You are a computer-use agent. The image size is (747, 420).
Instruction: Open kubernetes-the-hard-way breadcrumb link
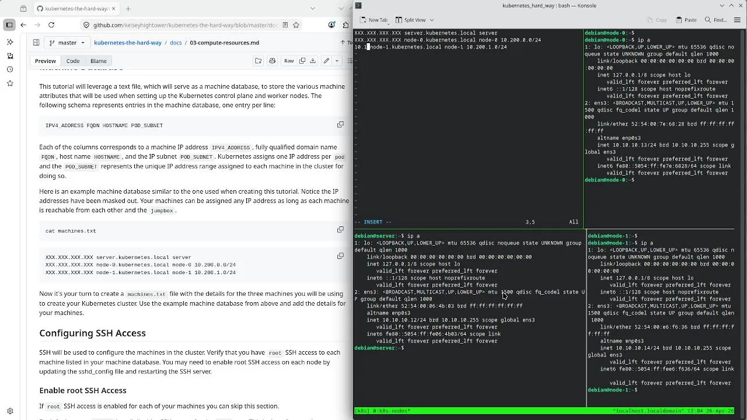point(128,43)
